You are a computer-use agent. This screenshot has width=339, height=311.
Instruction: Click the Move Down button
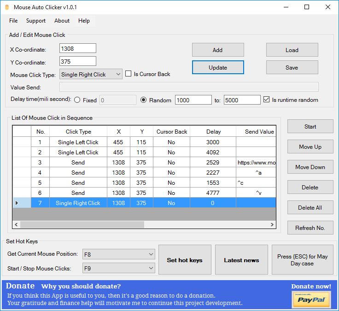pos(310,167)
